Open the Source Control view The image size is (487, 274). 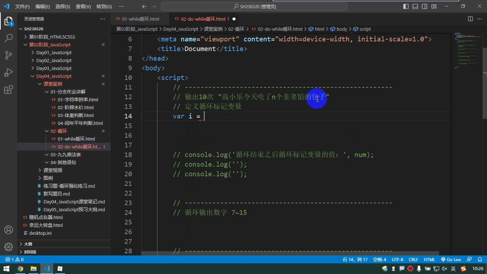pos(8,55)
